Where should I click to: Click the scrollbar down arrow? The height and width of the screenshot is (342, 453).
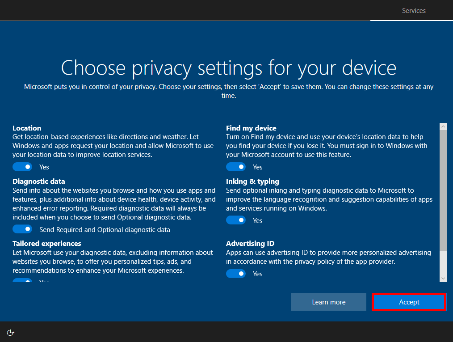(443, 278)
